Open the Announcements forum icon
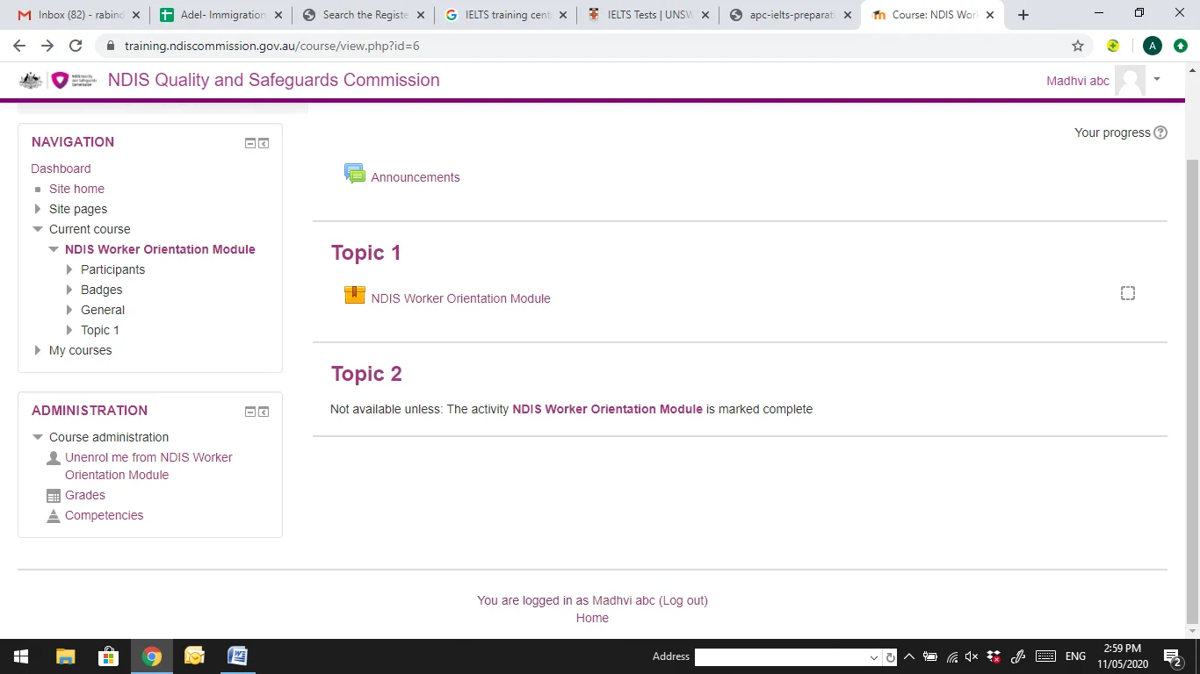This screenshot has height=674, width=1200. point(355,174)
